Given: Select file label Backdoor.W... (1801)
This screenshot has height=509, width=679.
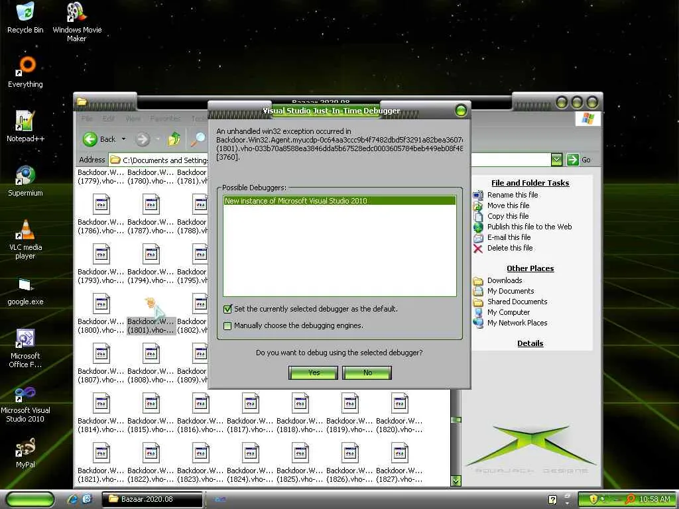Looking at the screenshot, I should pos(151,326).
